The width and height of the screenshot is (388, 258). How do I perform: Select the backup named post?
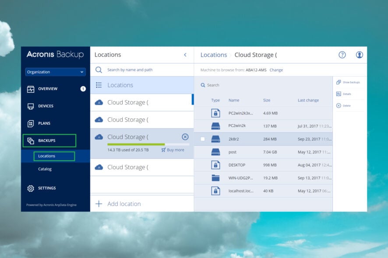[x=233, y=152]
